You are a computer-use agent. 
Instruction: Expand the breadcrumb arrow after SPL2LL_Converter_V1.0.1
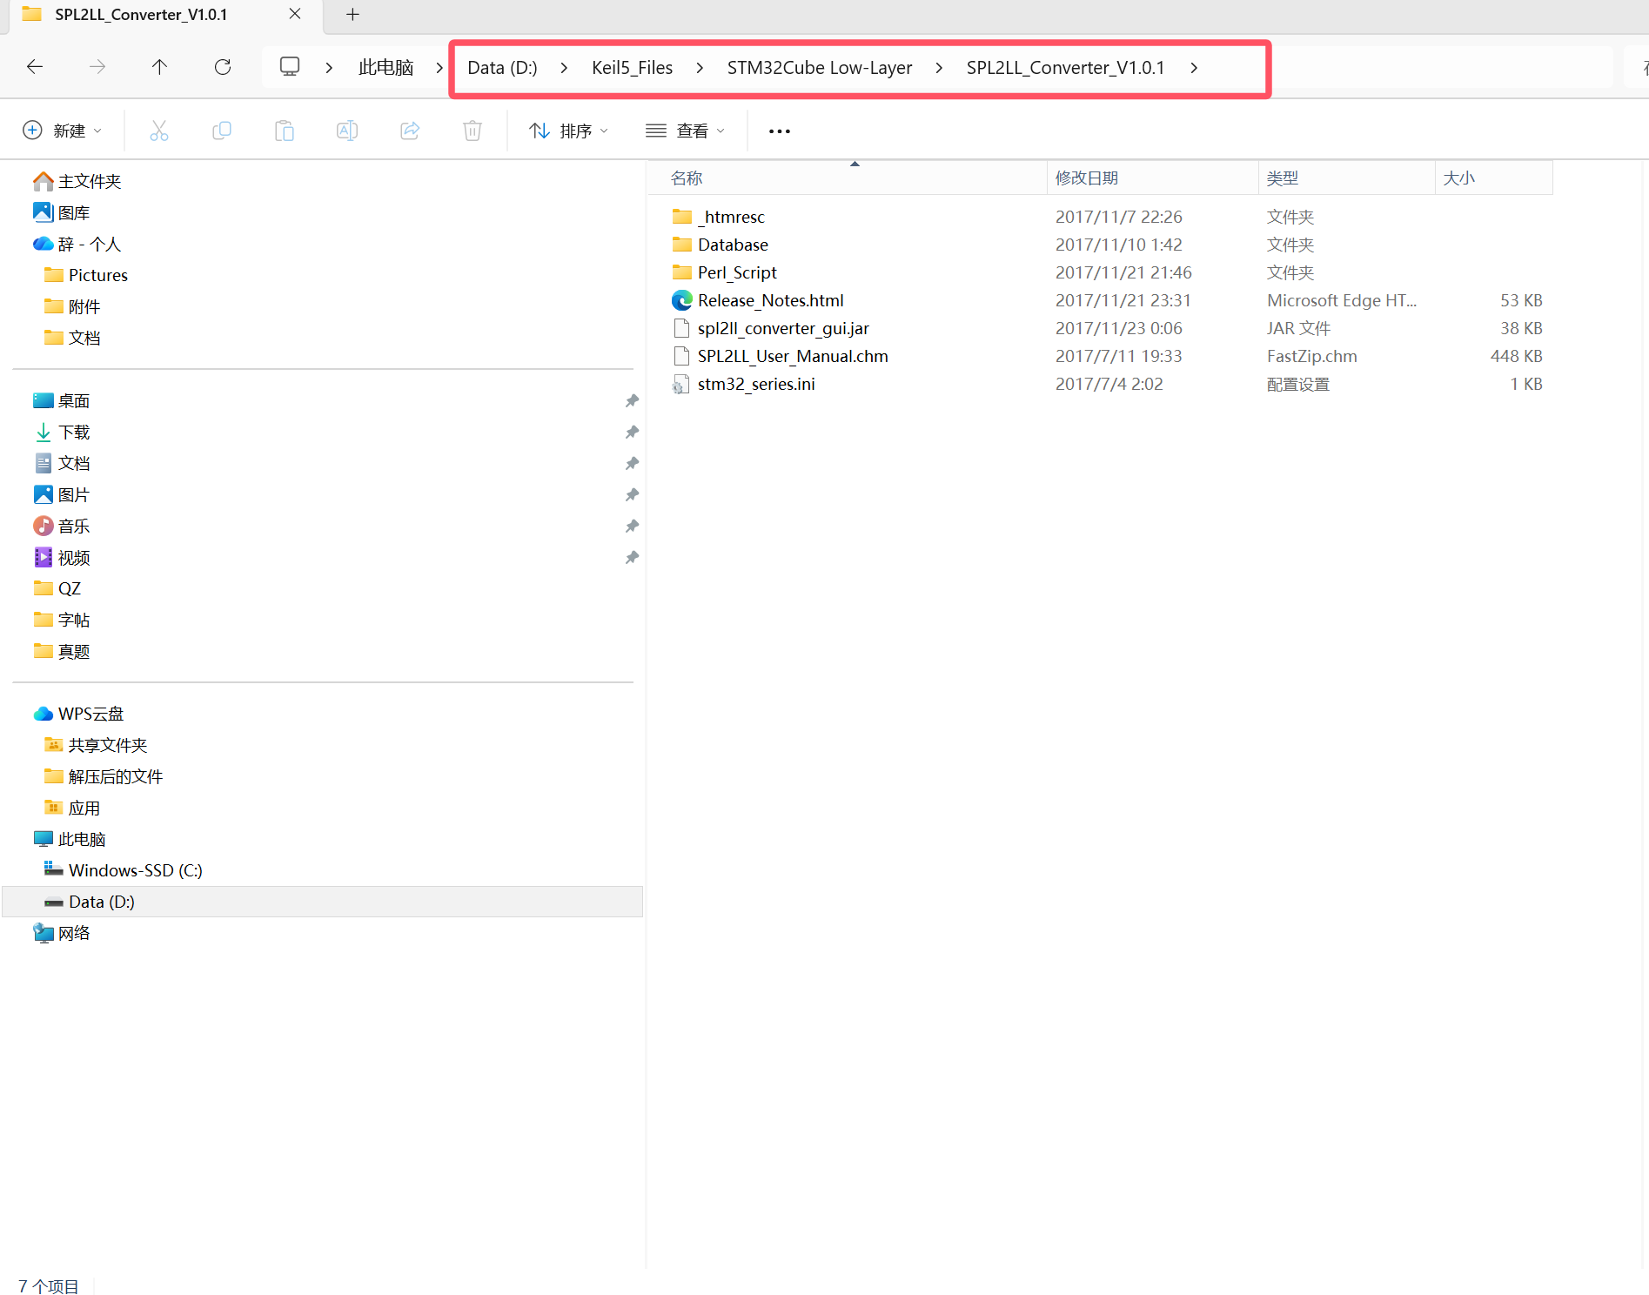[1193, 67]
